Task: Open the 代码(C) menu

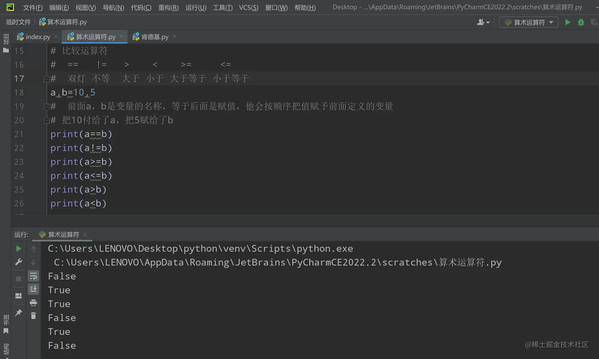Action: click(141, 8)
